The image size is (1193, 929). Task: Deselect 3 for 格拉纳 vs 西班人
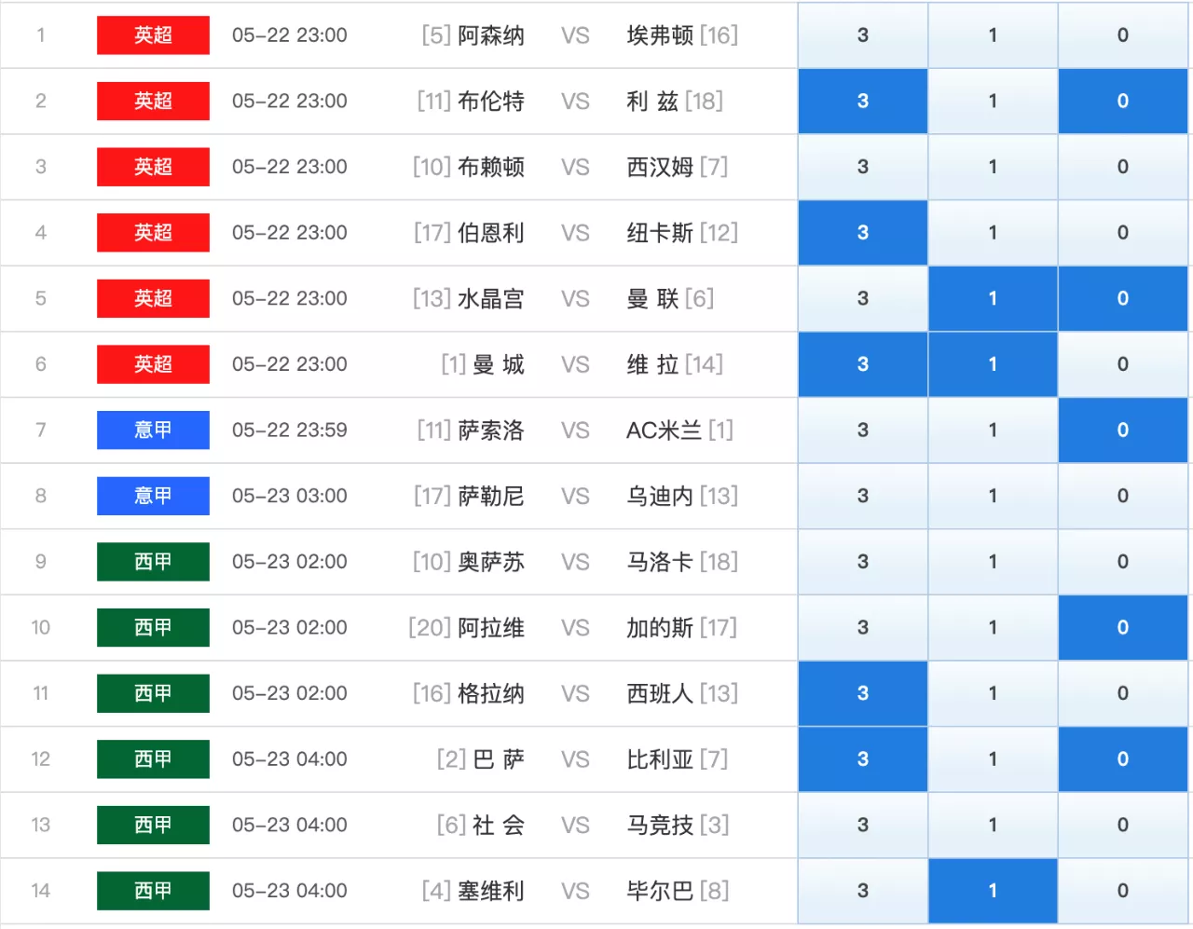[862, 693]
